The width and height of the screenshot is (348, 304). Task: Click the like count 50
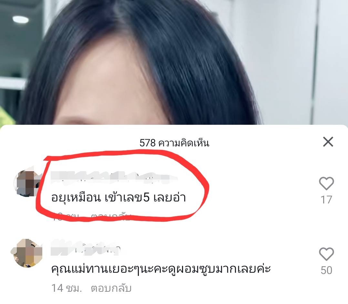326,270
